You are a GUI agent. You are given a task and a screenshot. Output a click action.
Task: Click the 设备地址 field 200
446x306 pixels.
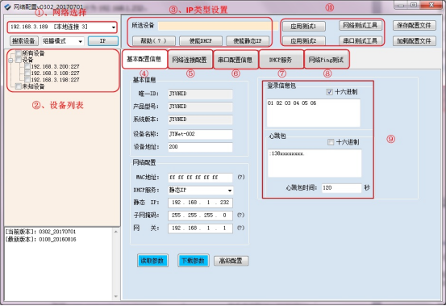pos(200,147)
